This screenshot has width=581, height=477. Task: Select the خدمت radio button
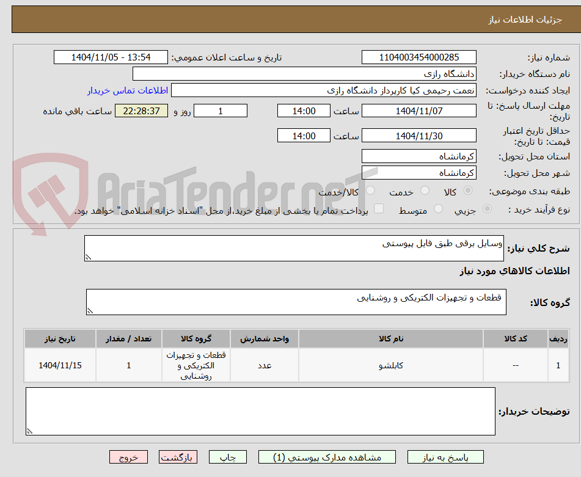425,191
